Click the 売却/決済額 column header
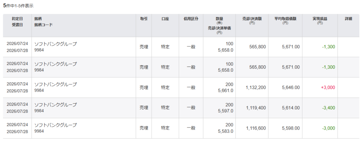The height and width of the screenshot is (141, 363). click(x=252, y=19)
